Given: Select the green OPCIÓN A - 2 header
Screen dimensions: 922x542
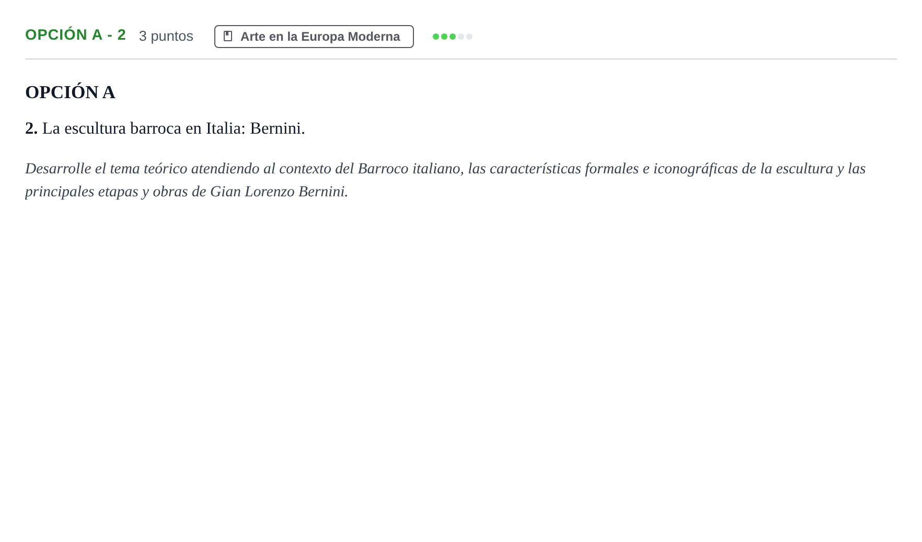Looking at the screenshot, I should pyautogui.click(x=76, y=35).
